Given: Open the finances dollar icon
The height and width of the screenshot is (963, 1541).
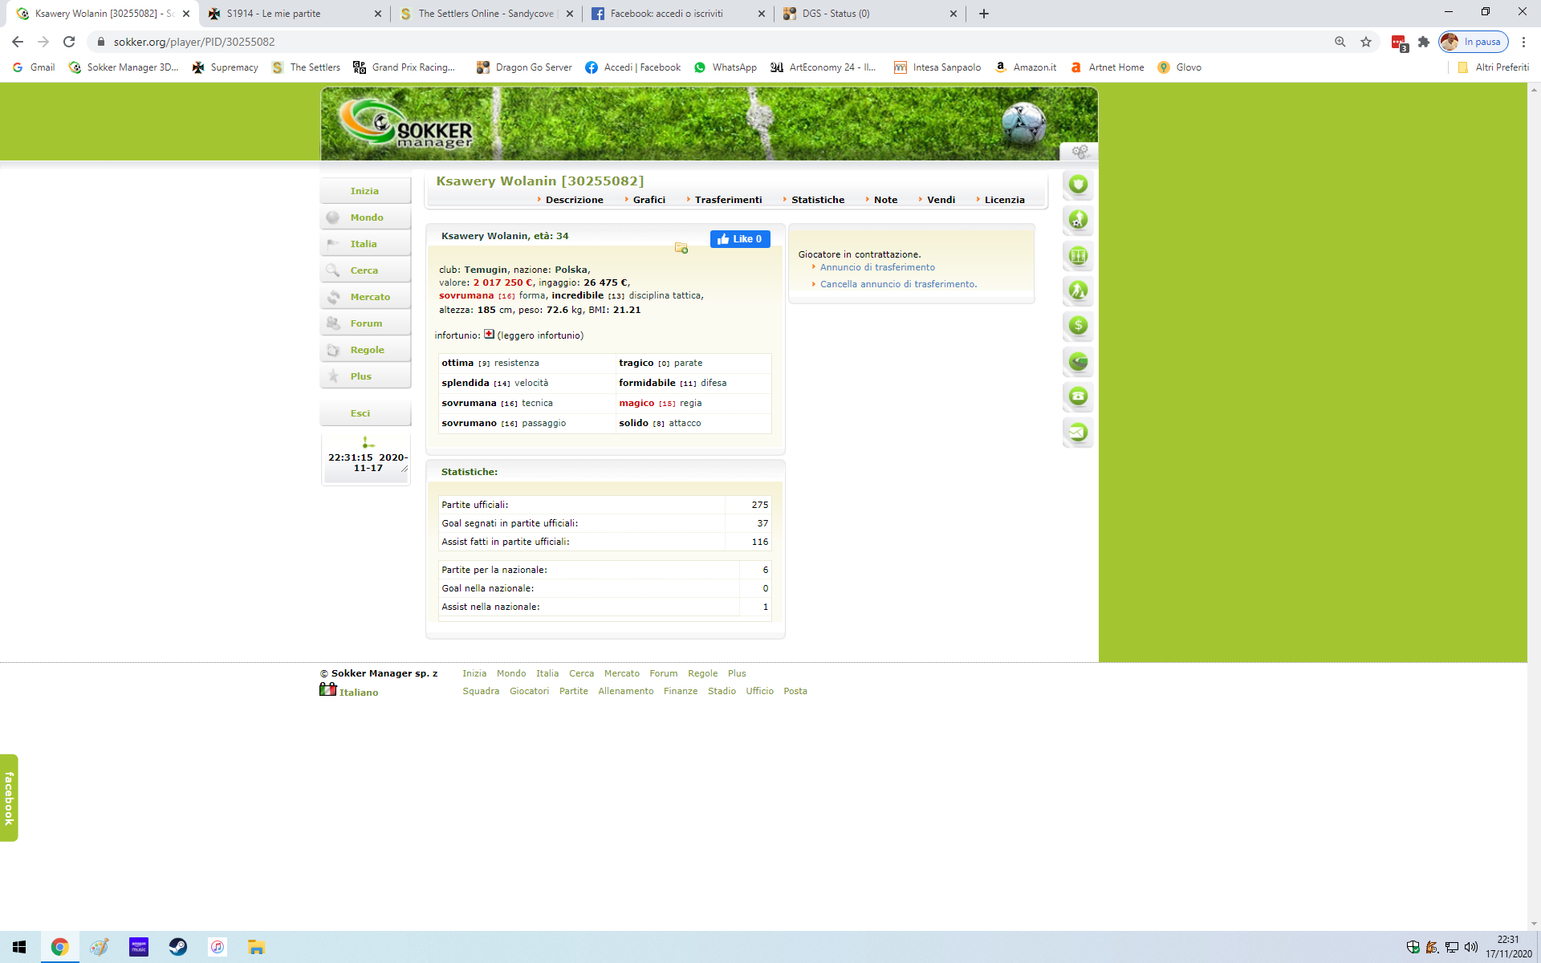Looking at the screenshot, I should [1078, 326].
